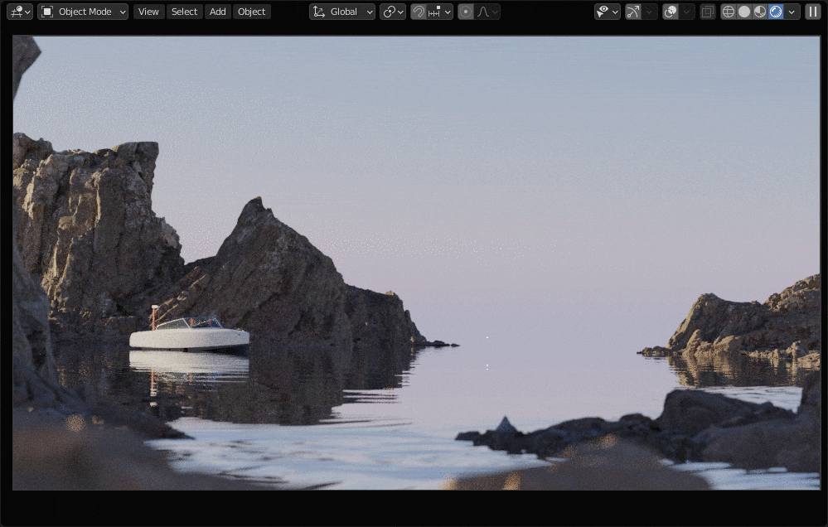This screenshot has height=527, width=828.
Task: Open the snapping options dropdown
Action: click(439, 12)
